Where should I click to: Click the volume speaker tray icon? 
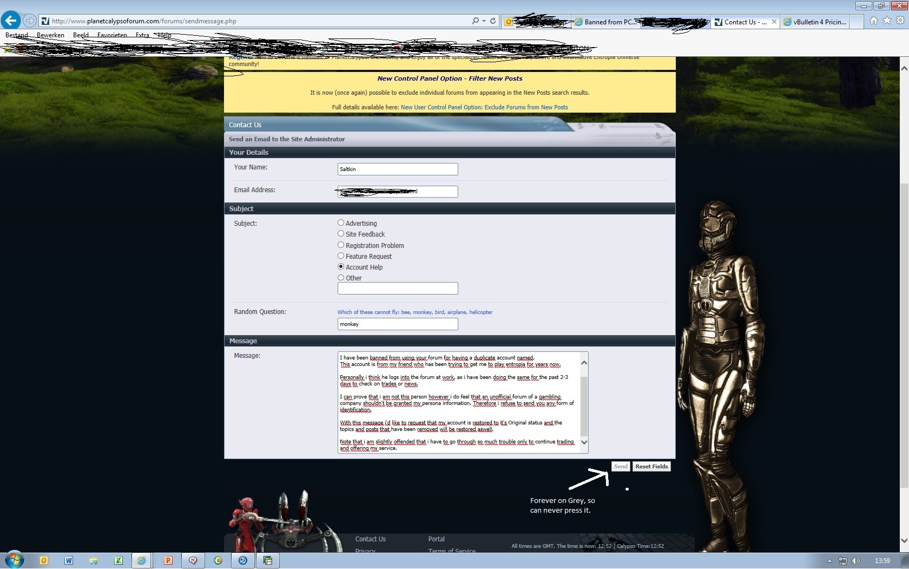coord(855,561)
